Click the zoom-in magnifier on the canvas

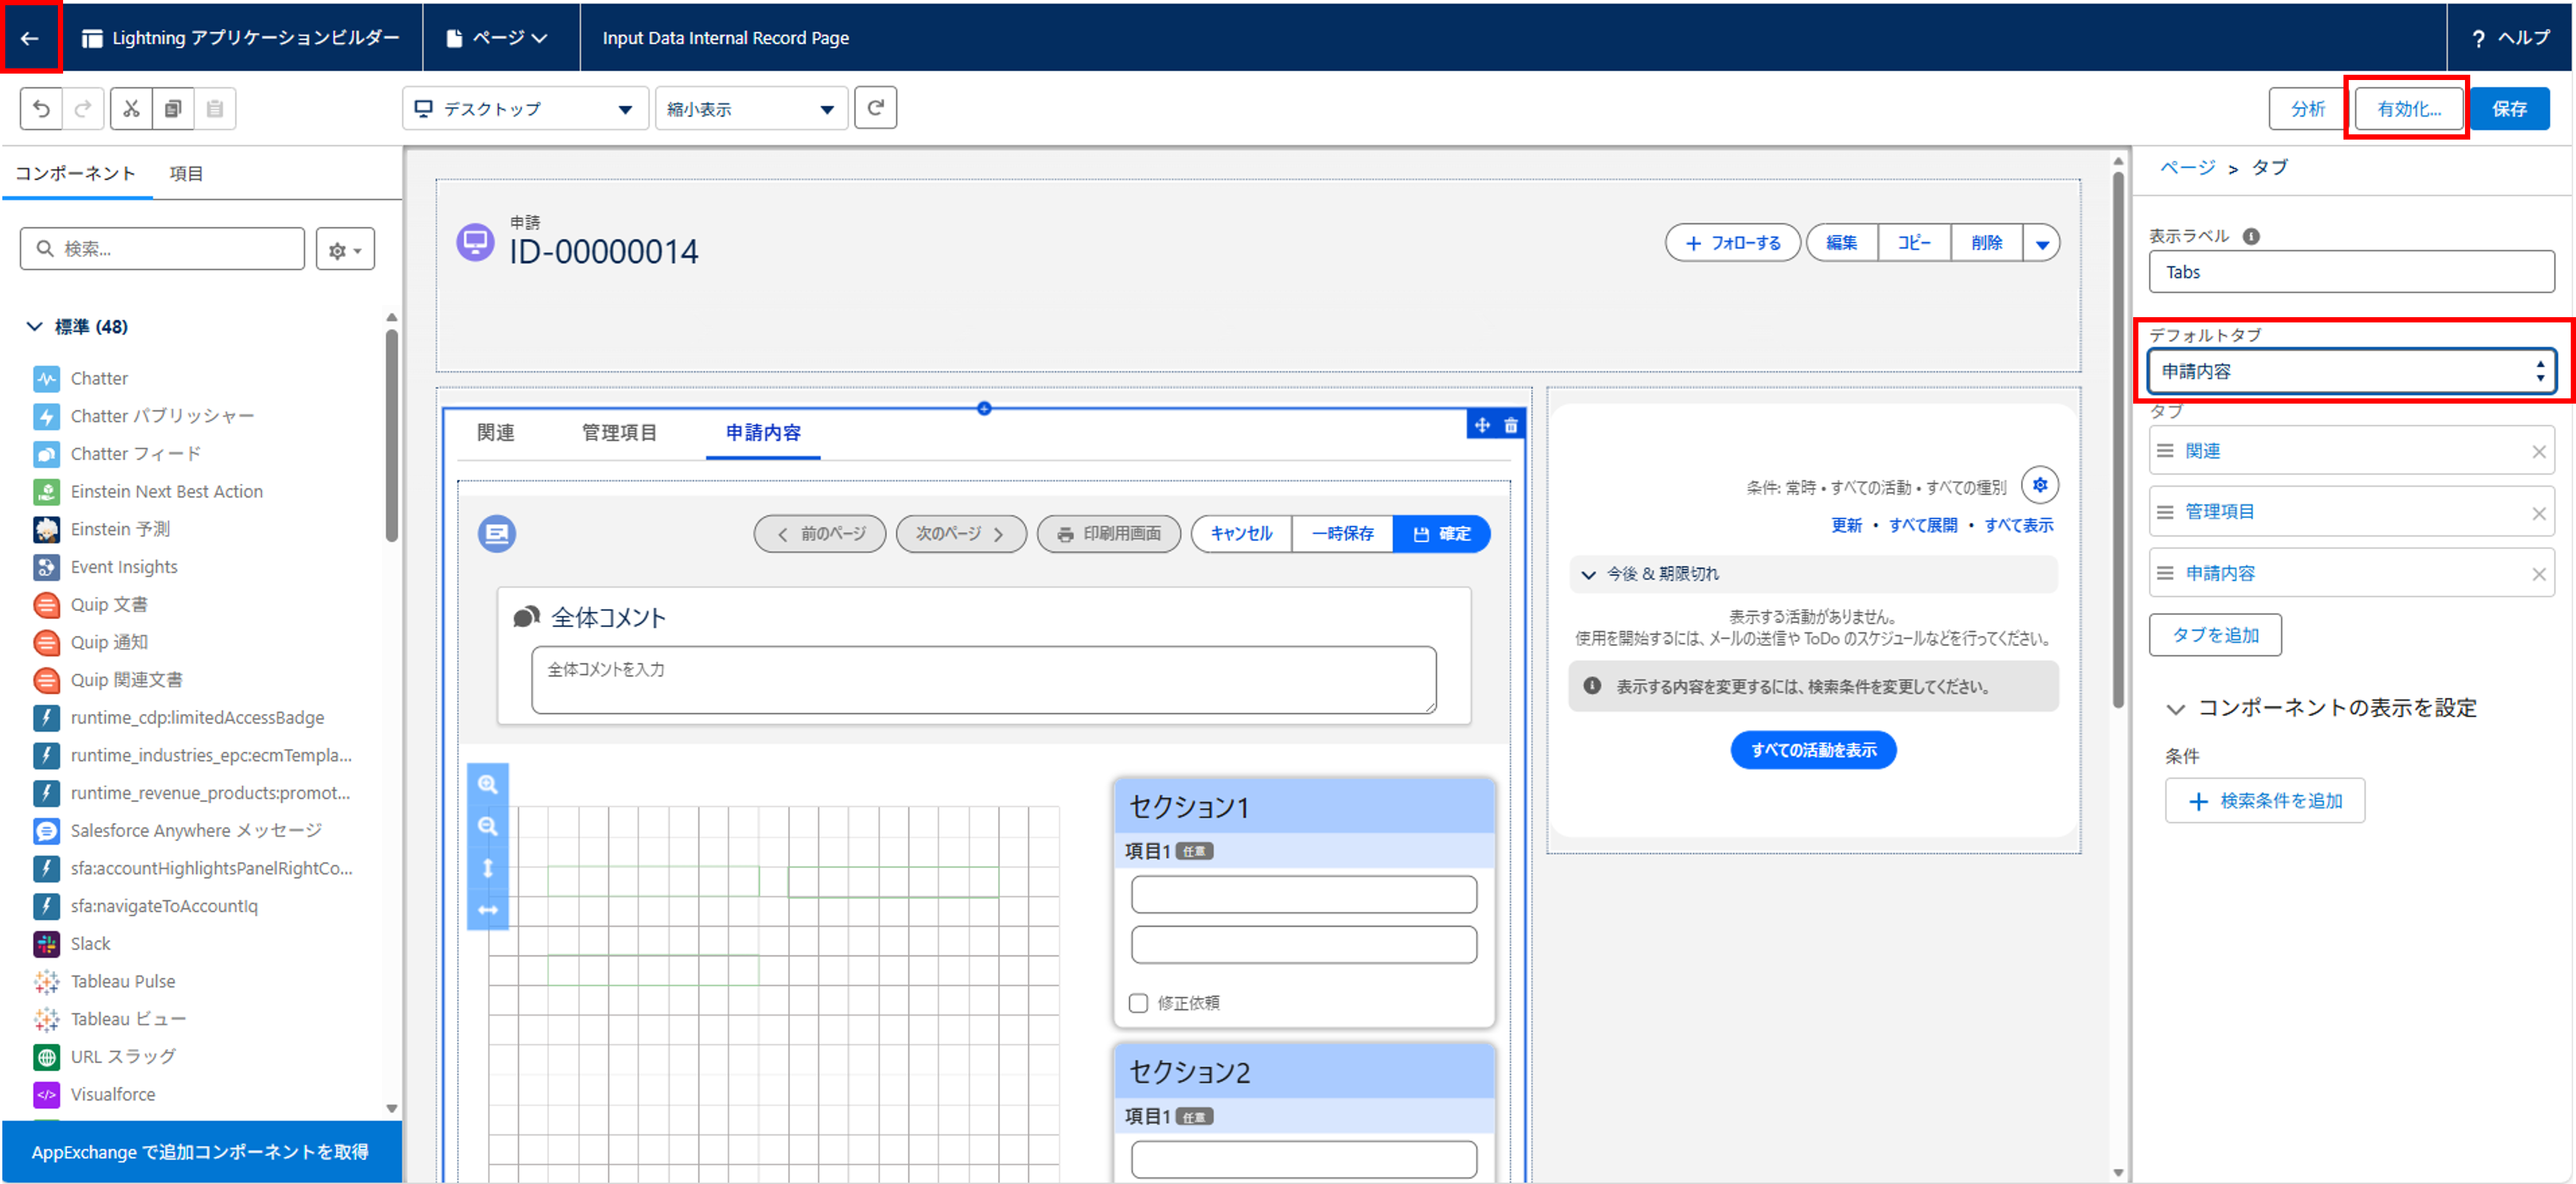coord(488,786)
